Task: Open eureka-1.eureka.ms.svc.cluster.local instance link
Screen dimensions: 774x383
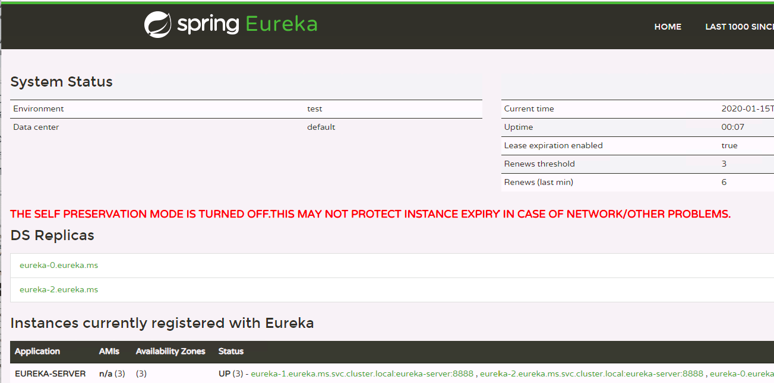Action: point(362,374)
